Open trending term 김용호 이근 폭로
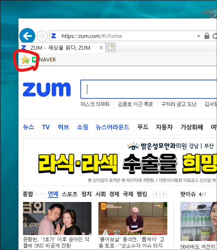 135,104
